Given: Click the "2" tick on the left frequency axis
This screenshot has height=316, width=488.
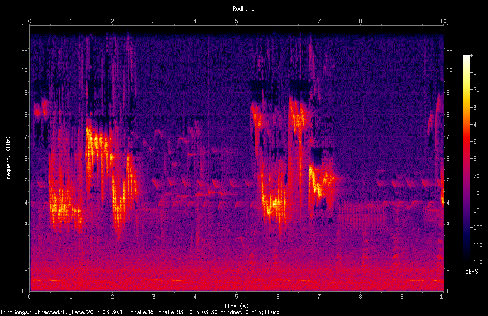Looking at the screenshot, I should coord(26,247).
